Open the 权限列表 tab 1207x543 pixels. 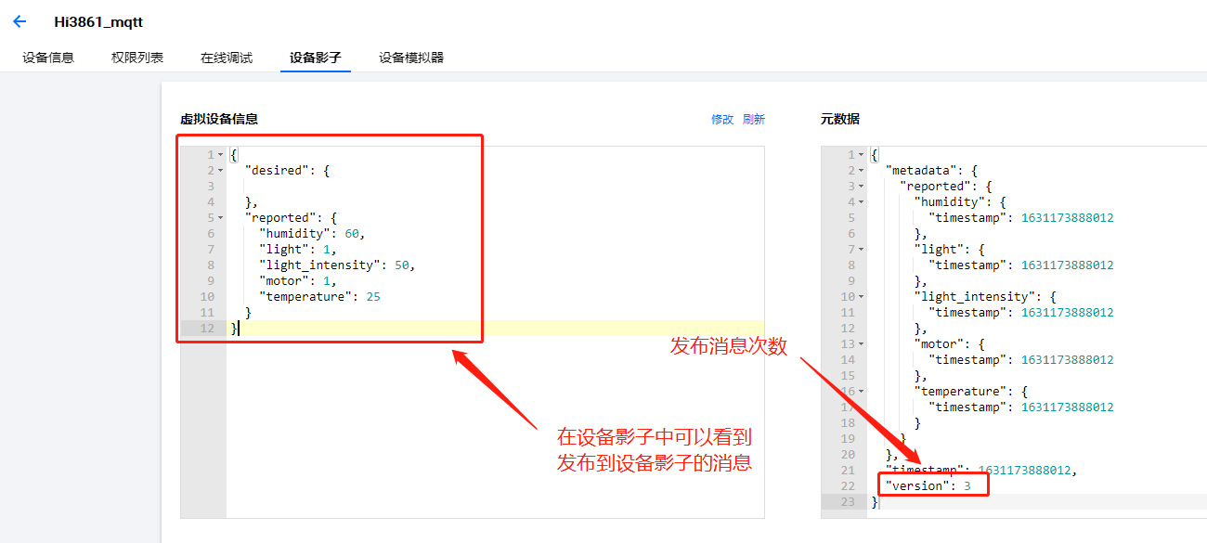tap(137, 58)
